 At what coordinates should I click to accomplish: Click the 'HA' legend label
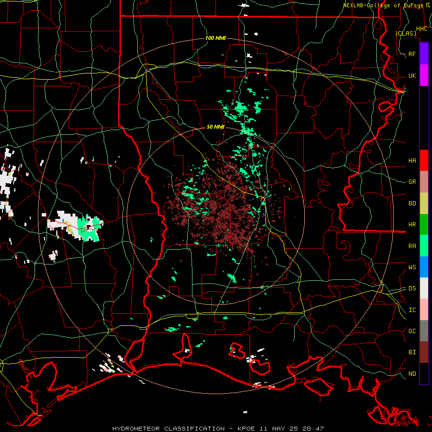pyautogui.click(x=412, y=160)
